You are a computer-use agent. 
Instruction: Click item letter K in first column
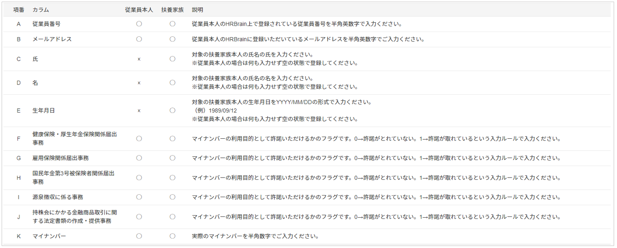(x=18, y=236)
